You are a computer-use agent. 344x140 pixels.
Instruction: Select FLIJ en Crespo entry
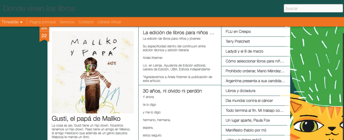[256, 31]
